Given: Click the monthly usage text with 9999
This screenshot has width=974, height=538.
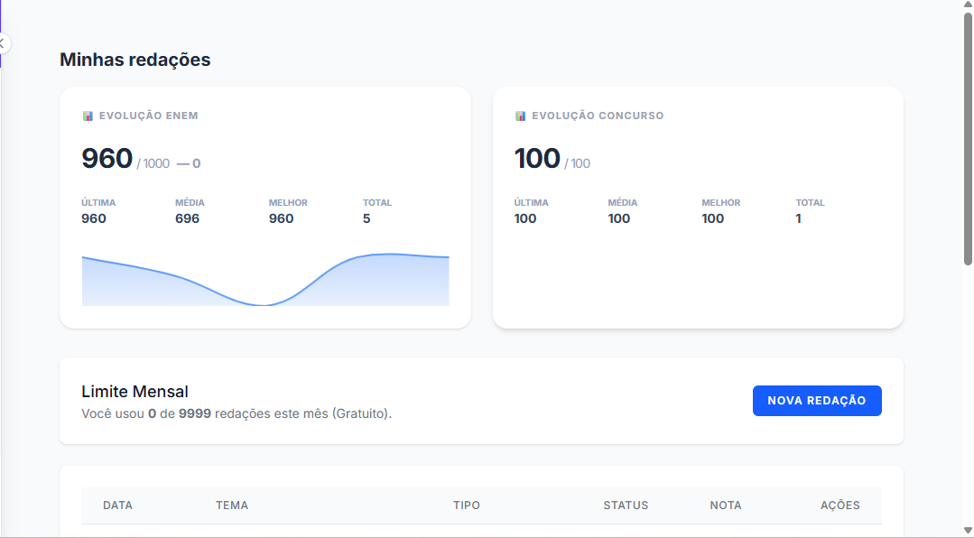Looking at the screenshot, I should tap(237, 413).
